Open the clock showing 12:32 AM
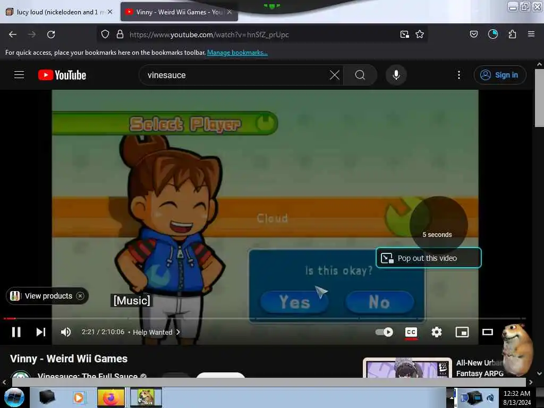This screenshot has width=544, height=408. [517, 397]
